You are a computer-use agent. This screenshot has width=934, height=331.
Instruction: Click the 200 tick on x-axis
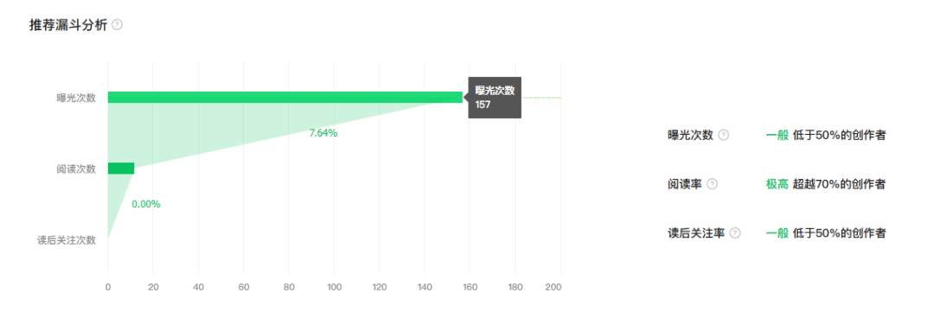[x=553, y=287]
